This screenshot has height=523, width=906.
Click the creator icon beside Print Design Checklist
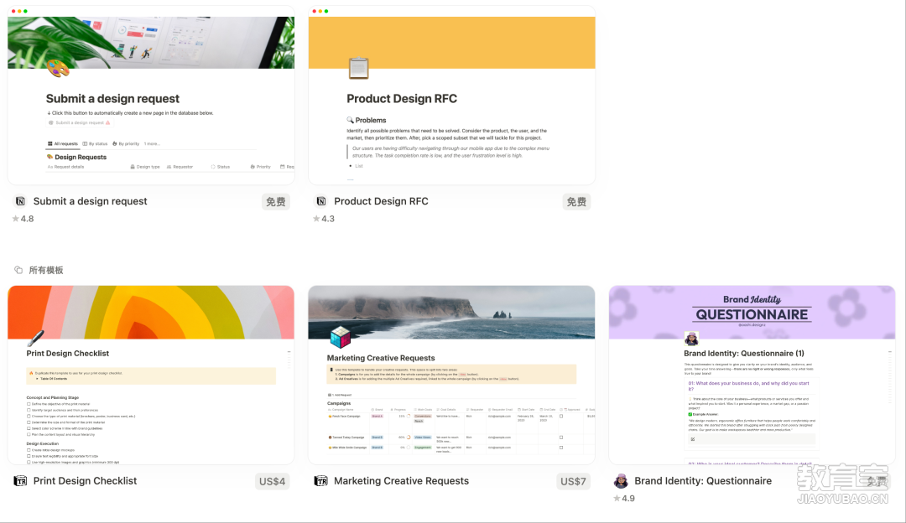click(x=20, y=481)
